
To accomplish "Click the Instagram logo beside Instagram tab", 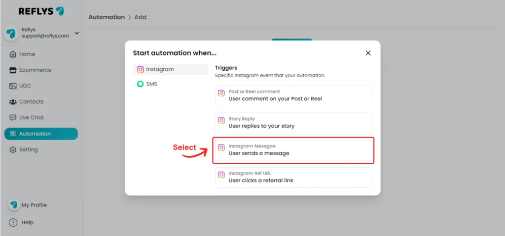I will tap(140, 69).
